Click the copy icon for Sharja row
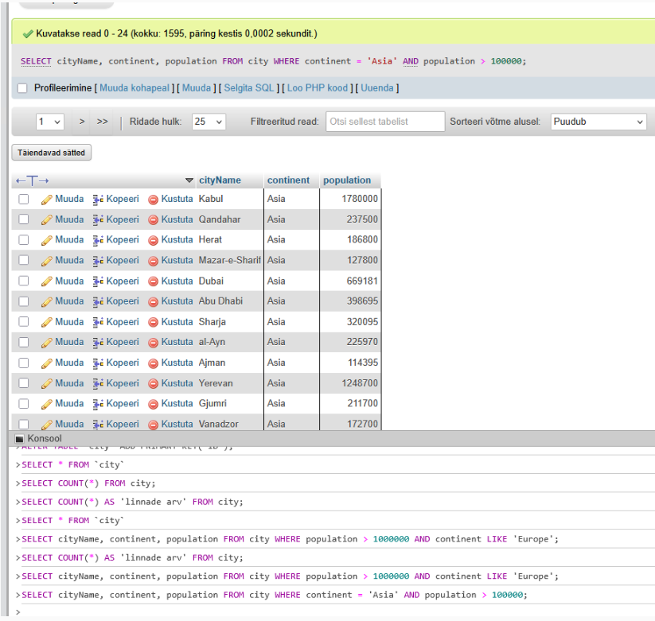 click(99, 323)
